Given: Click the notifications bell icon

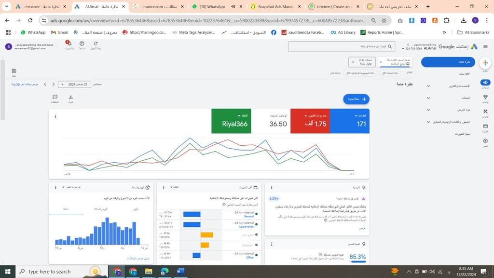Looking at the screenshot, I should [x=69, y=43].
